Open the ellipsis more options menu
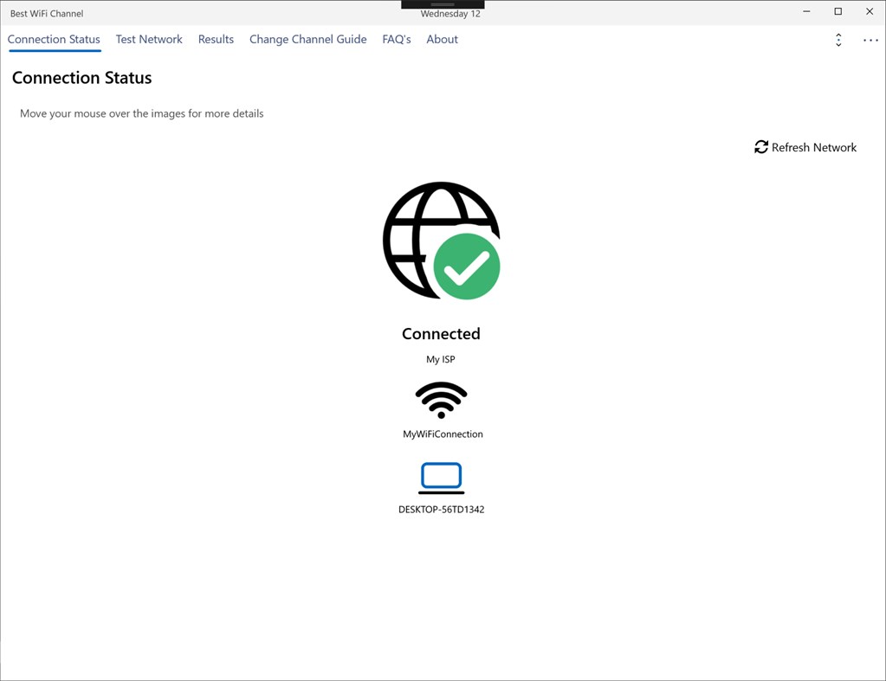The image size is (886, 681). [x=870, y=40]
